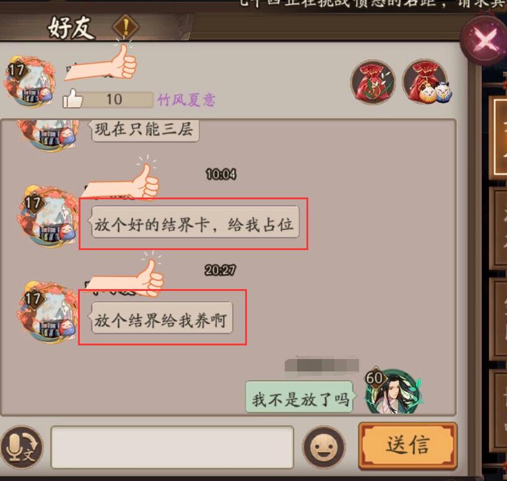
Task: Select message 放个好的结界卡，给我占位
Action: [x=194, y=222]
